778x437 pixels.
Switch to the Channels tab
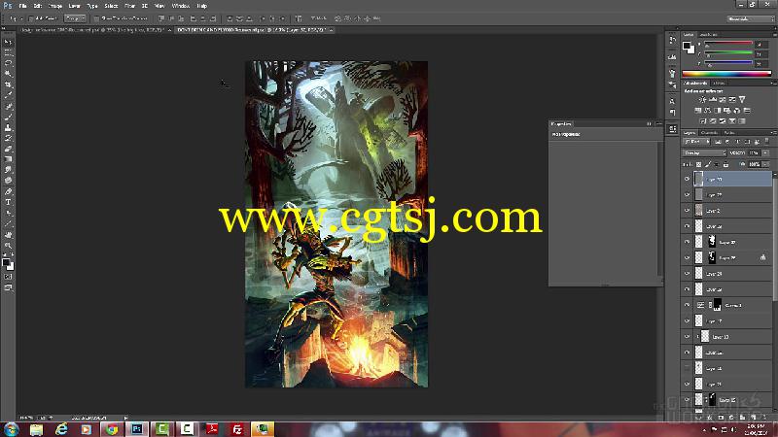tap(710, 133)
